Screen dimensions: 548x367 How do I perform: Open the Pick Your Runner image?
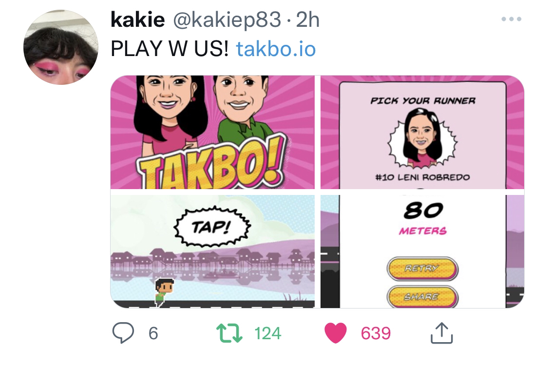coord(422,132)
